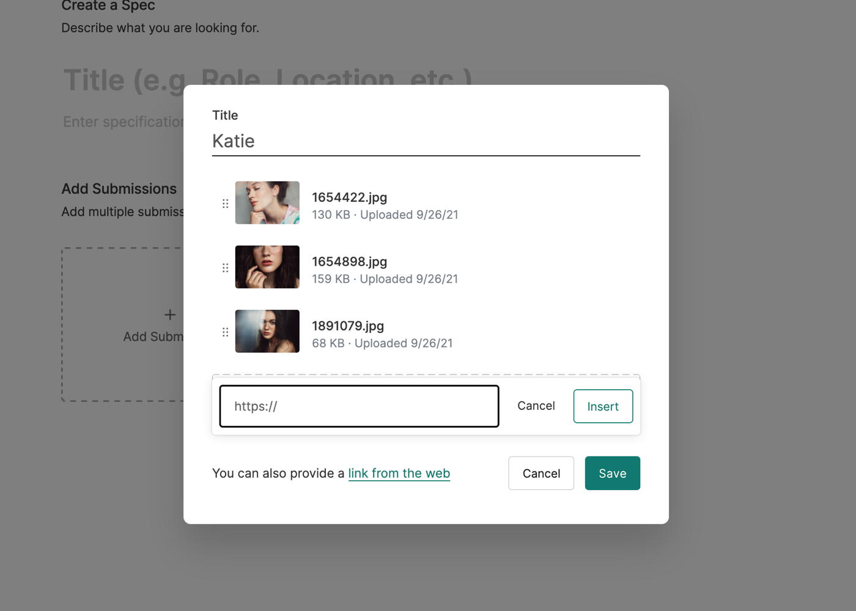Click the Katie title text field
The height and width of the screenshot is (611, 856).
[x=426, y=141]
